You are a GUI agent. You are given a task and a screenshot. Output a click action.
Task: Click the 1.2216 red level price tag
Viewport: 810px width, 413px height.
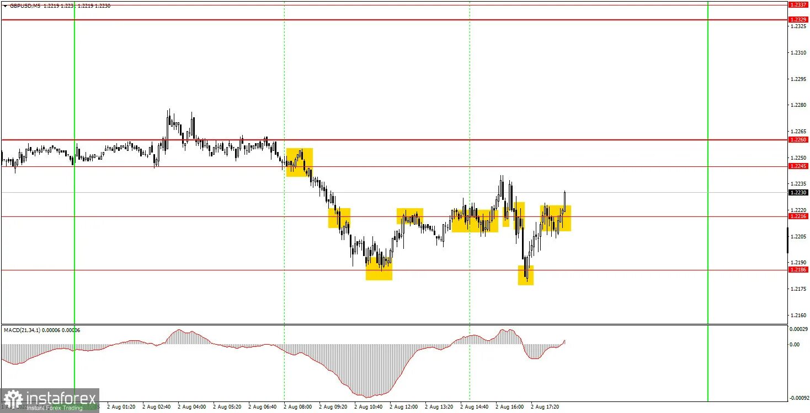(798, 216)
